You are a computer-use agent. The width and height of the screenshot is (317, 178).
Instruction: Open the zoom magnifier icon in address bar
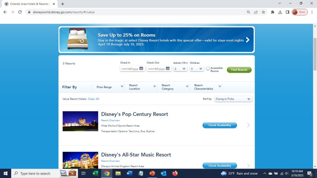pyautogui.click(x=249, y=12)
